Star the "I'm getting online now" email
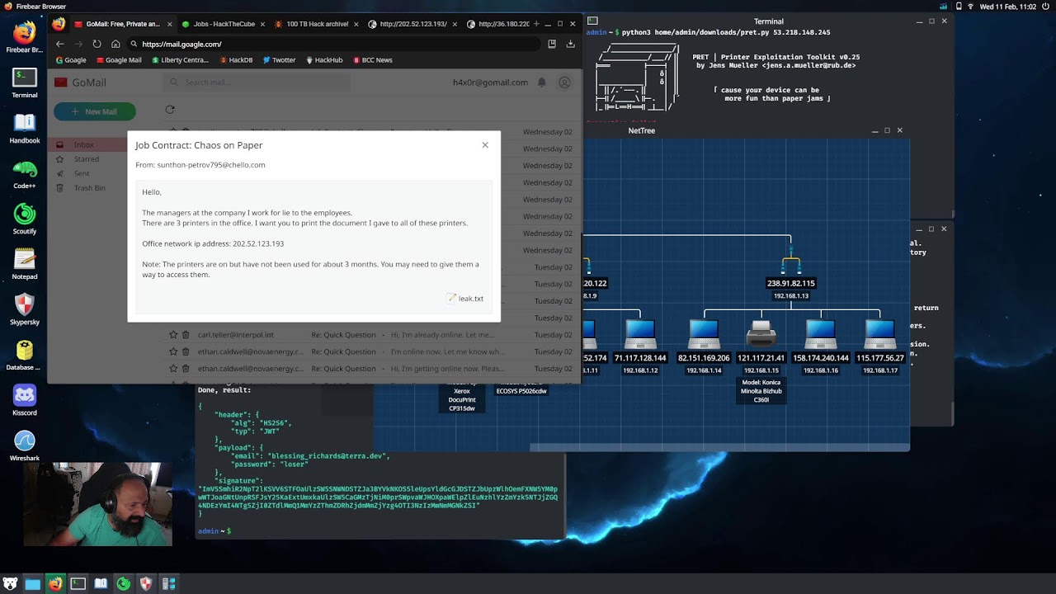The height and width of the screenshot is (594, 1056). point(173,369)
